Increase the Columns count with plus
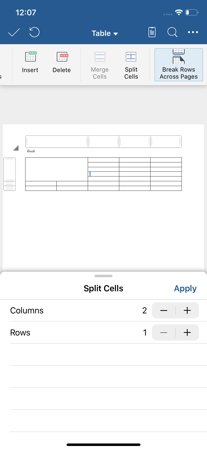 click(187, 310)
